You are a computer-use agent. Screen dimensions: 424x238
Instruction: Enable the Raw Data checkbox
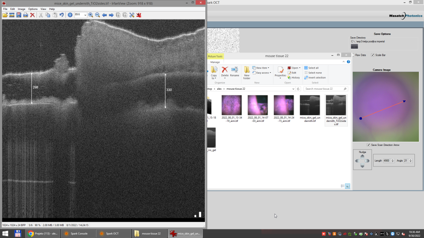pyautogui.click(x=353, y=55)
